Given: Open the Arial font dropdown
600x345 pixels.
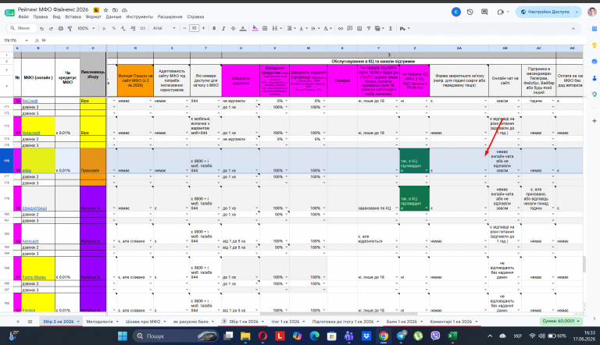Looking at the screenshot, I should coord(164,28).
